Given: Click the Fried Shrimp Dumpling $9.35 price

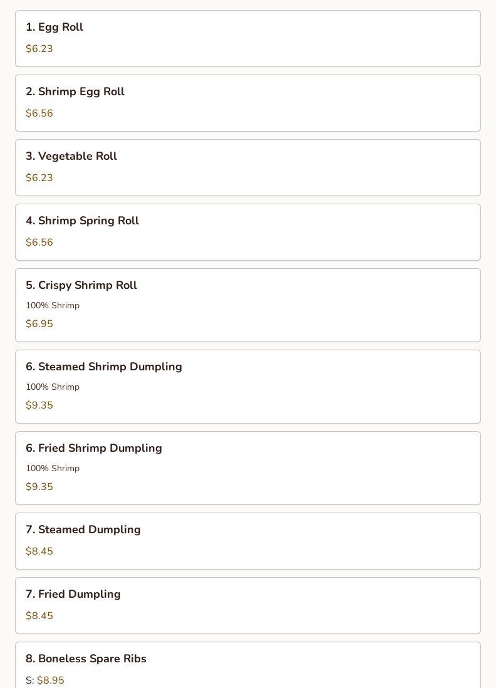Looking at the screenshot, I should [x=39, y=487].
